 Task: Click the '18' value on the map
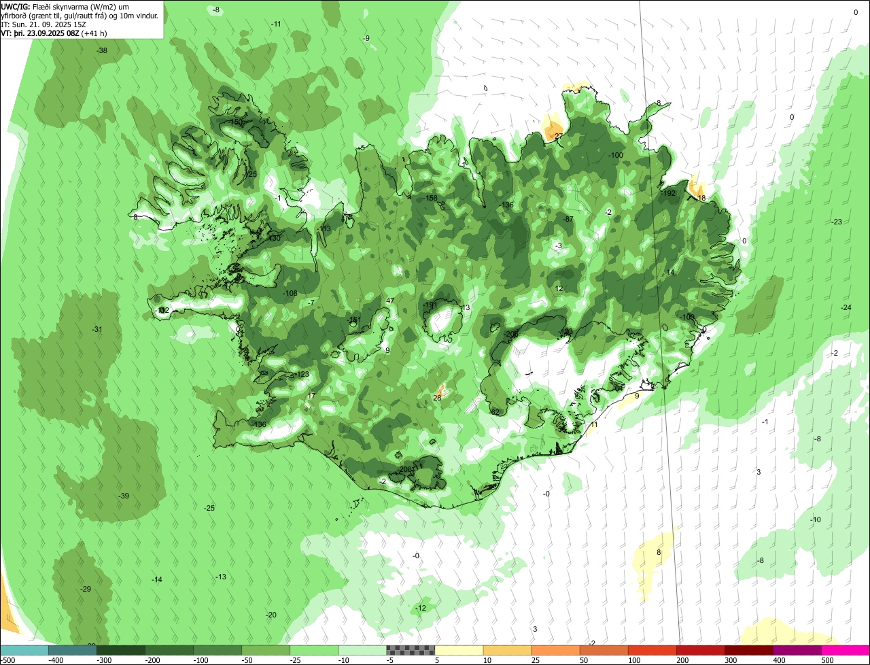point(702,199)
